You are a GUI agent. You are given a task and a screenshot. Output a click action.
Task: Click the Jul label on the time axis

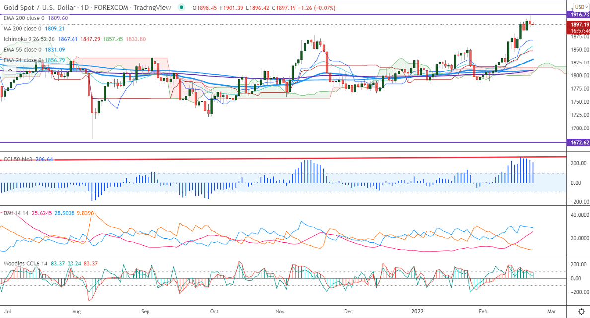coord(7,311)
